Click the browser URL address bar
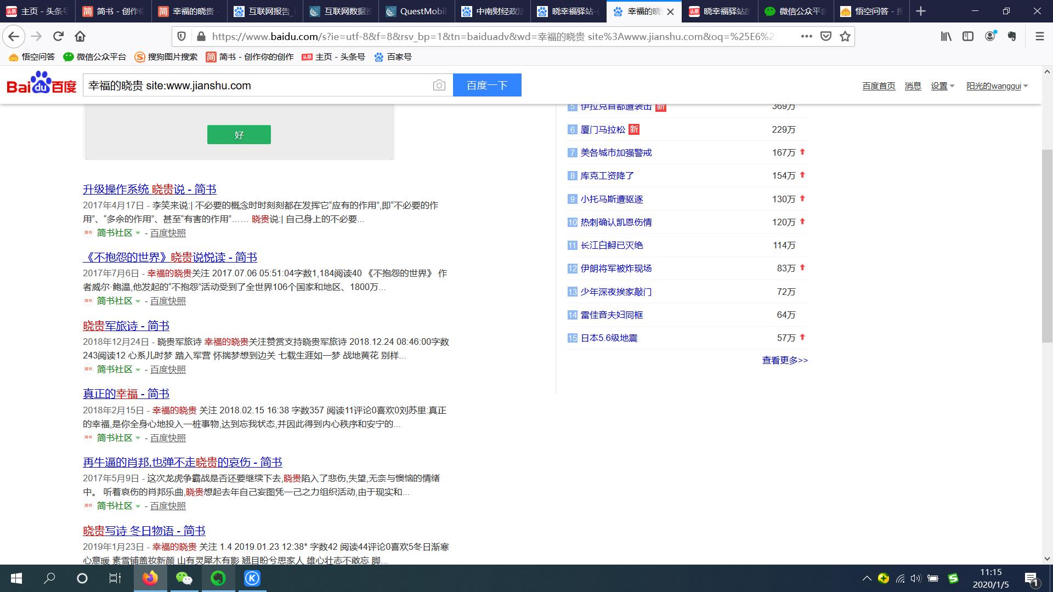 point(494,37)
